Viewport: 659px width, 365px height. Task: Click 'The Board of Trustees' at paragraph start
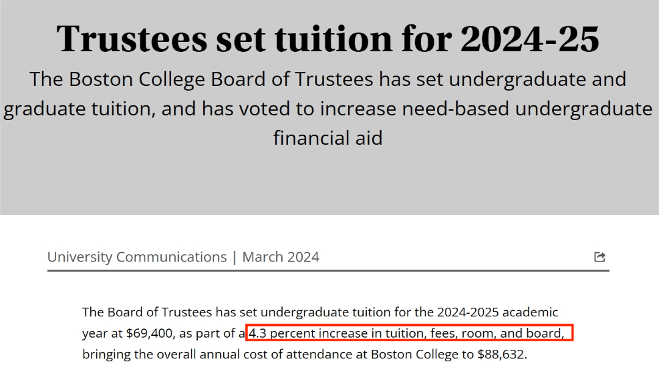[x=147, y=312]
